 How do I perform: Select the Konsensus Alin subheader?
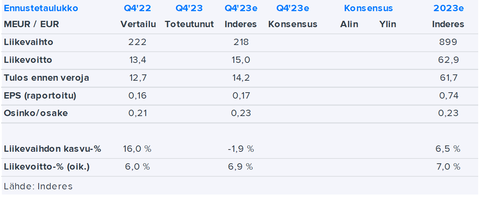pos(349,25)
